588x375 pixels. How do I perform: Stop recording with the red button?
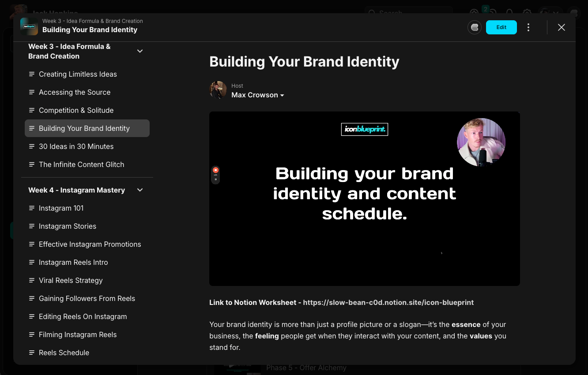pos(215,170)
